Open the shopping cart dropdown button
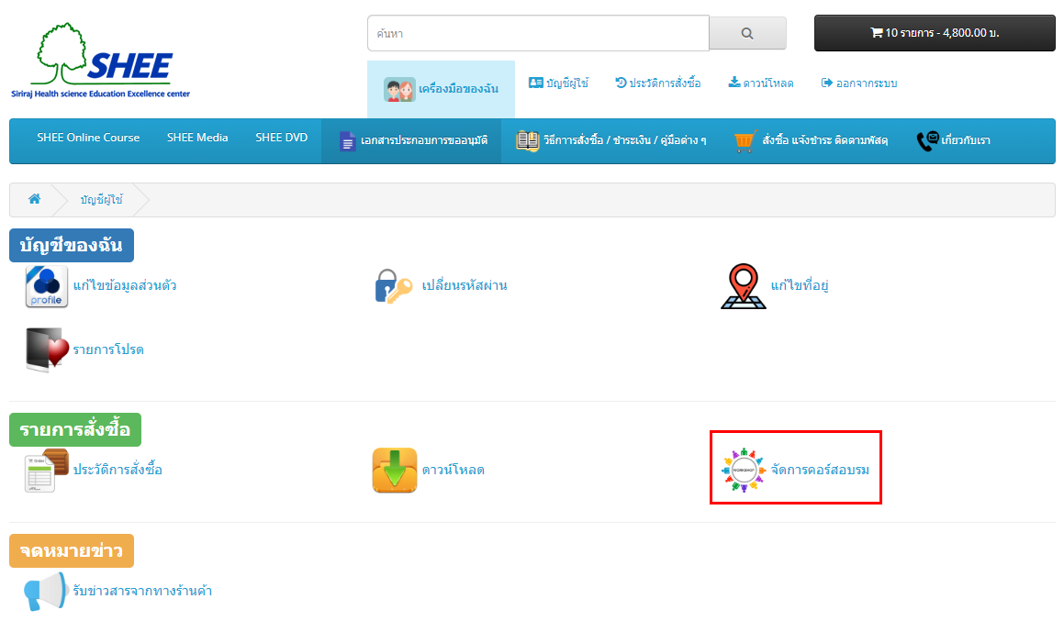1064x621 pixels. (935, 33)
